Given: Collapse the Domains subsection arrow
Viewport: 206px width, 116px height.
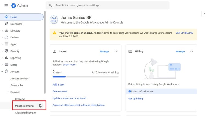Looking at the screenshot, I should point(9,92).
